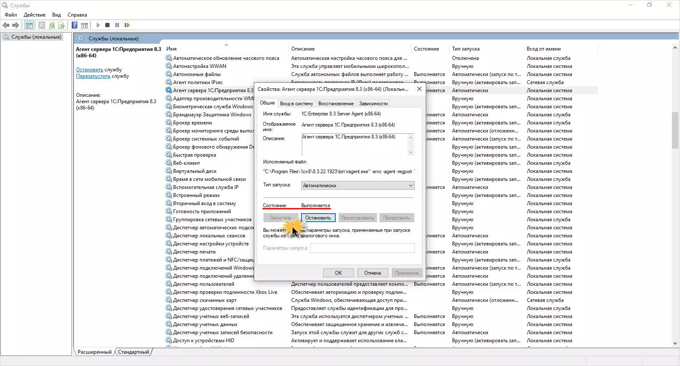Refresh the services list via toolbar icon
This screenshot has height=366, width=680.
52,25
